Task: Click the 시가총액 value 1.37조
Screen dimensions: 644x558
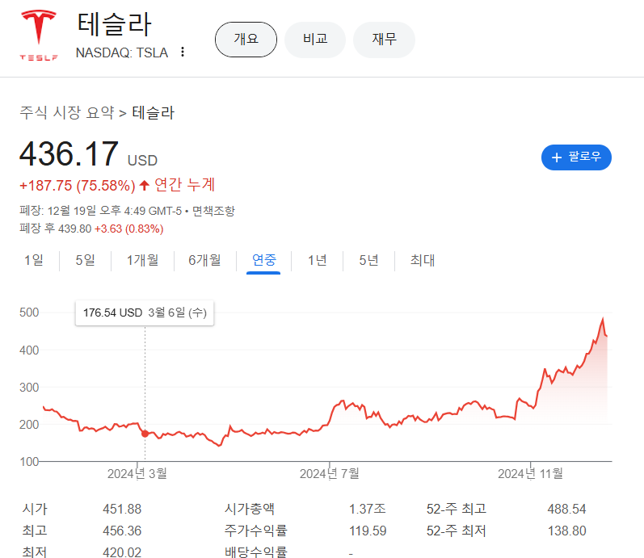Action: (x=367, y=509)
